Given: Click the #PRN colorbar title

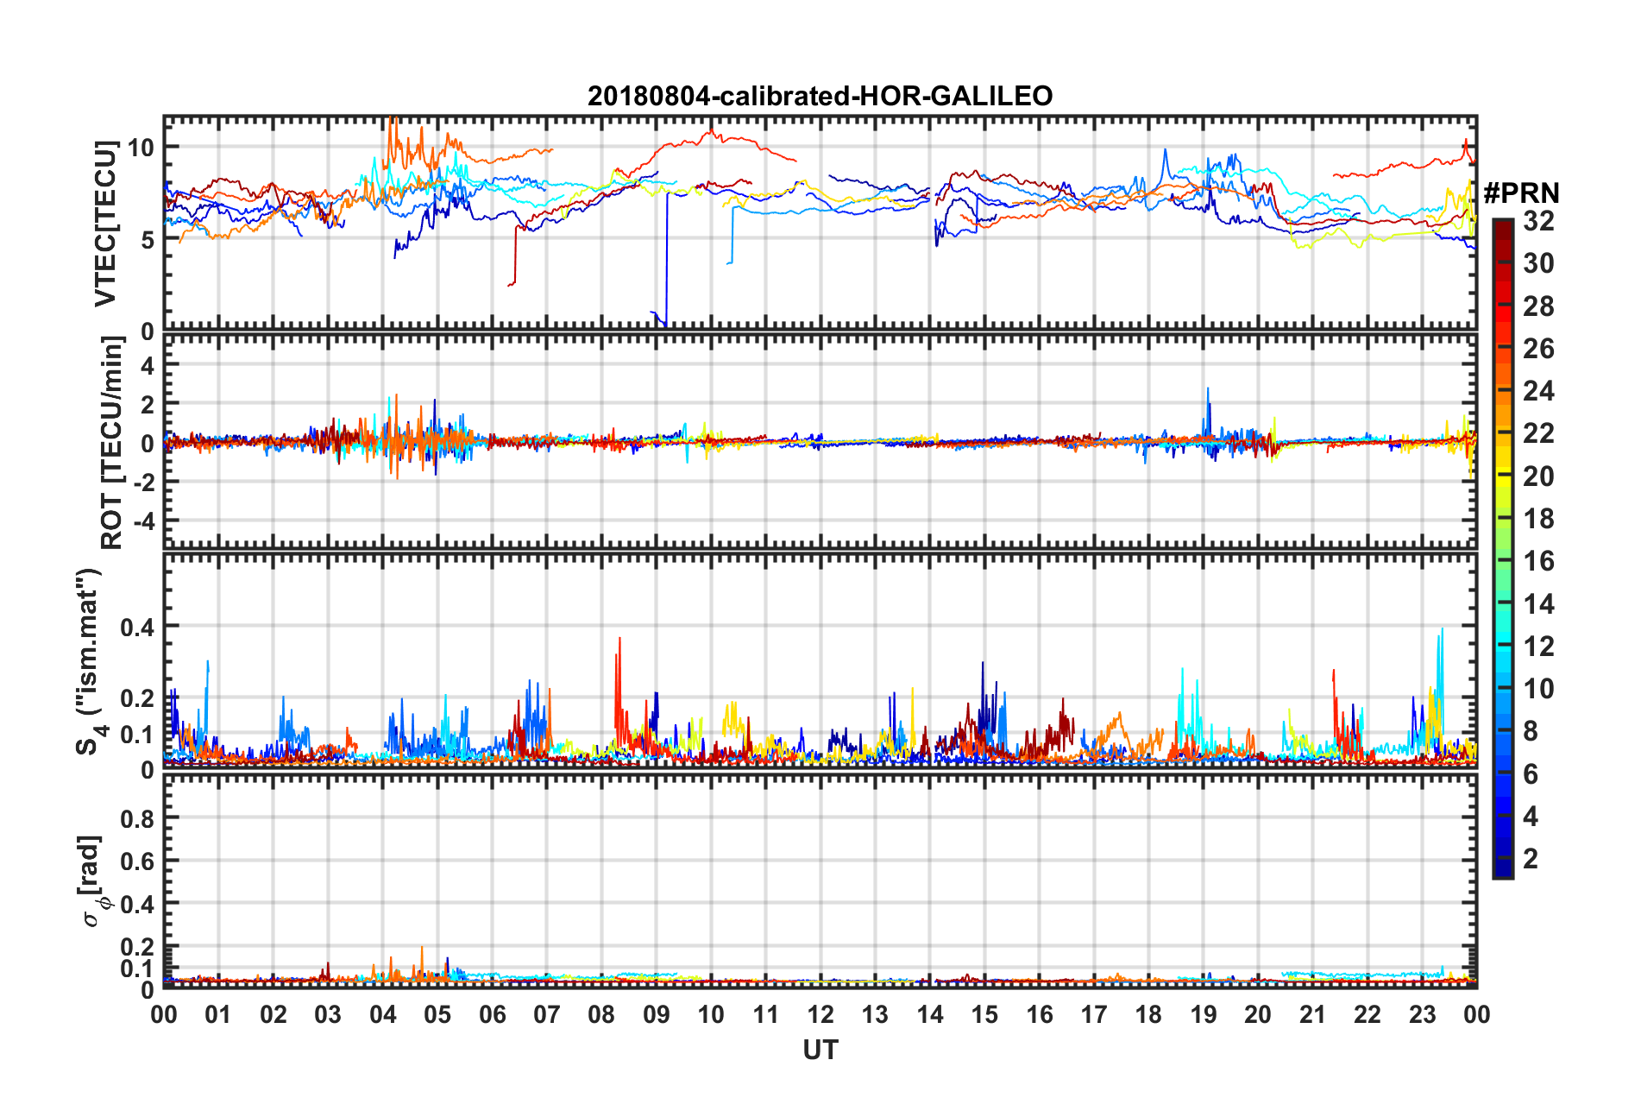Looking at the screenshot, I should [x=1521, y=192].
